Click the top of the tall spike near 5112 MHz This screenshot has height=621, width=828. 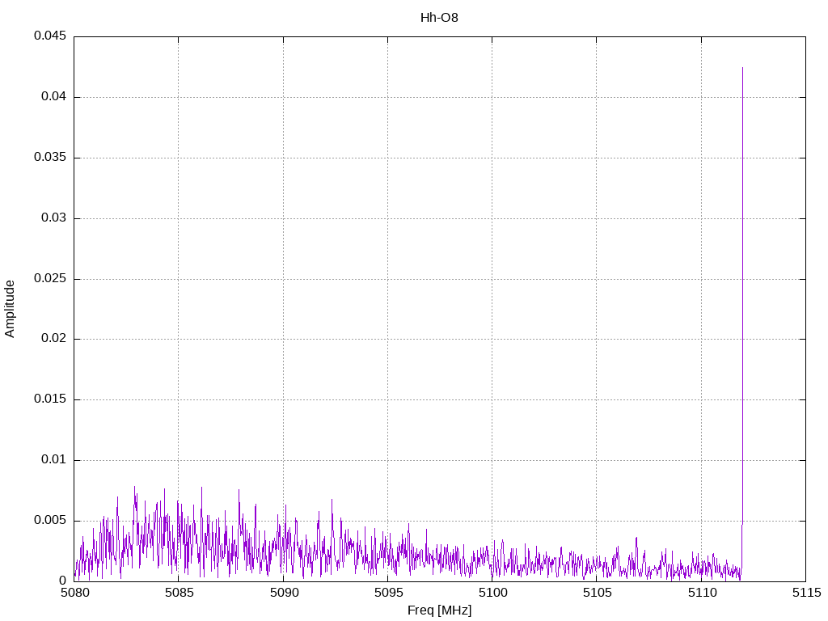(x=742, y=69)
